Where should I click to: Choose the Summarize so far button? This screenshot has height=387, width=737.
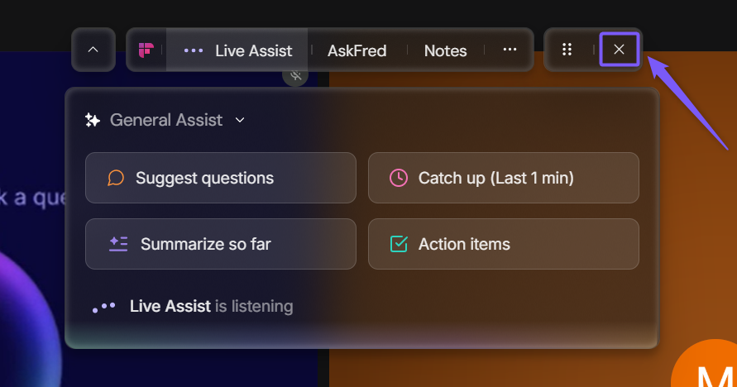coord(221,244)
